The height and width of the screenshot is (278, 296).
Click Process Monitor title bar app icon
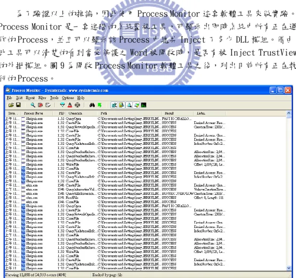[x=8, y=90]
